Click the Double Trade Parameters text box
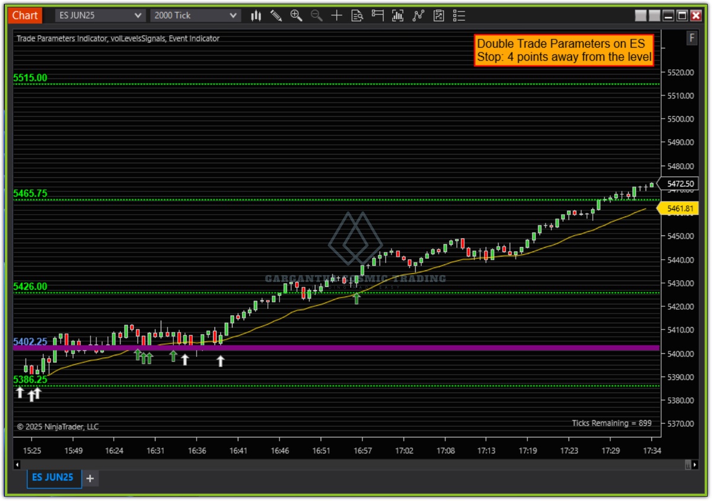712x501 pixels. click(x=564, y=50)
